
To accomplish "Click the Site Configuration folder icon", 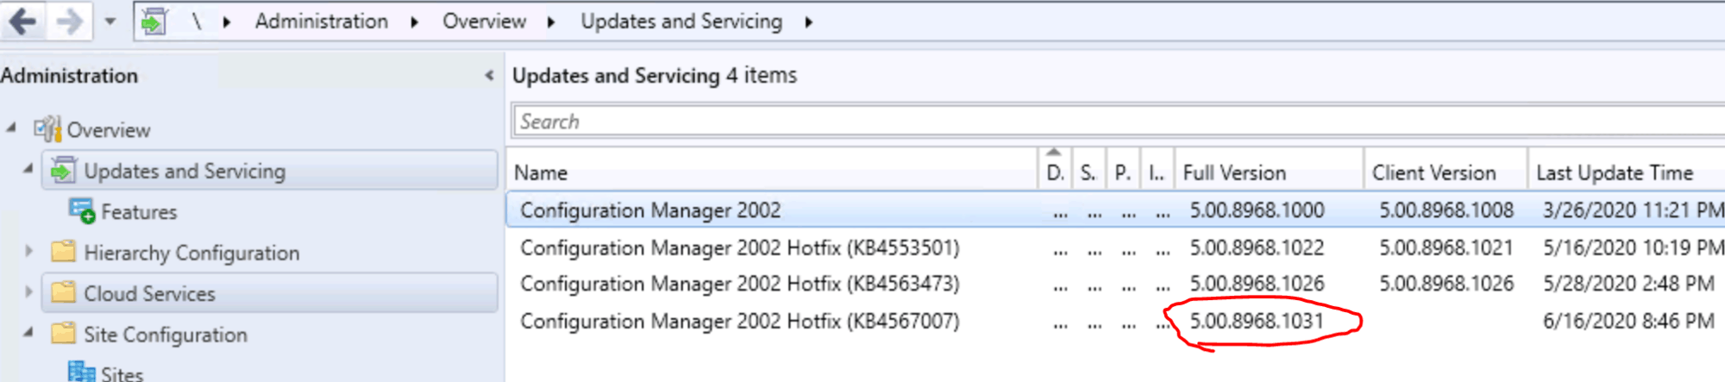I will [63, 334].
